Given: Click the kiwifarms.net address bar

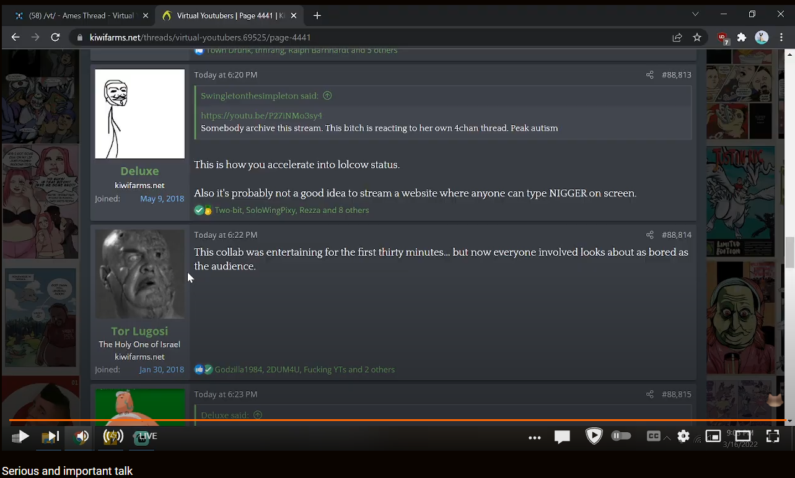Looking at the screenshot, I should coord(372,38).
